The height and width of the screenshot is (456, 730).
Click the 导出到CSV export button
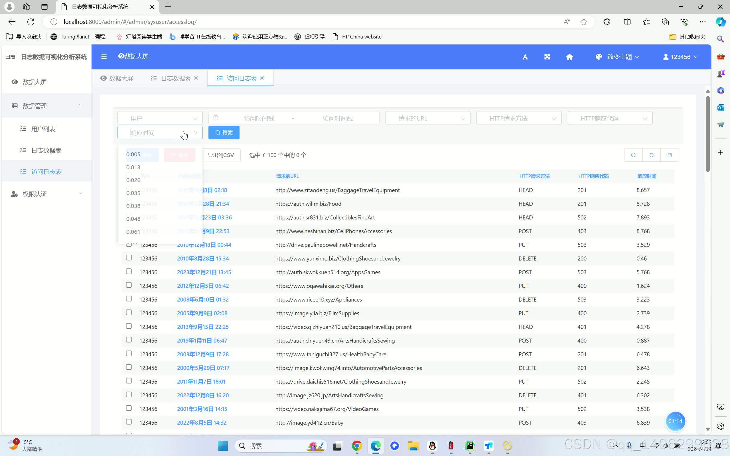click(x=221, y=155)
